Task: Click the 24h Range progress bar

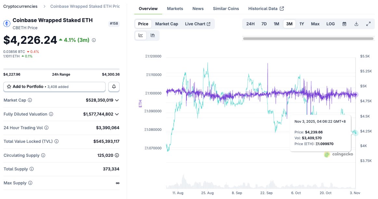Action: (x=61, y=69)
